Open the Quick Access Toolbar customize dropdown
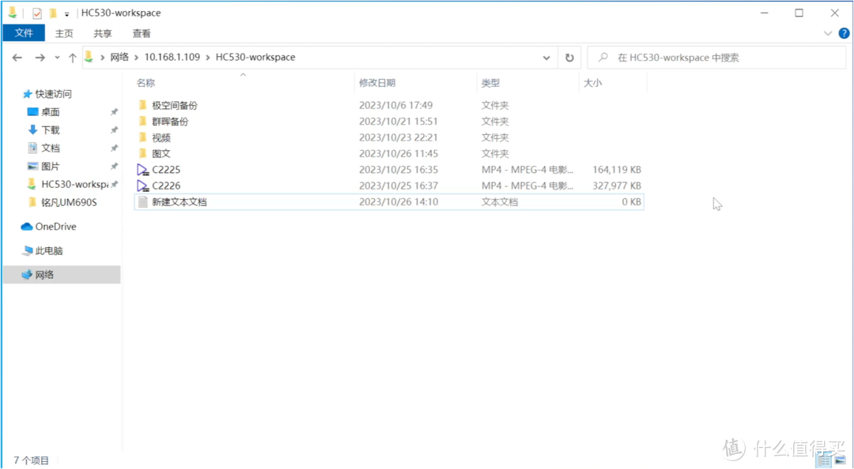 (66, 13)
